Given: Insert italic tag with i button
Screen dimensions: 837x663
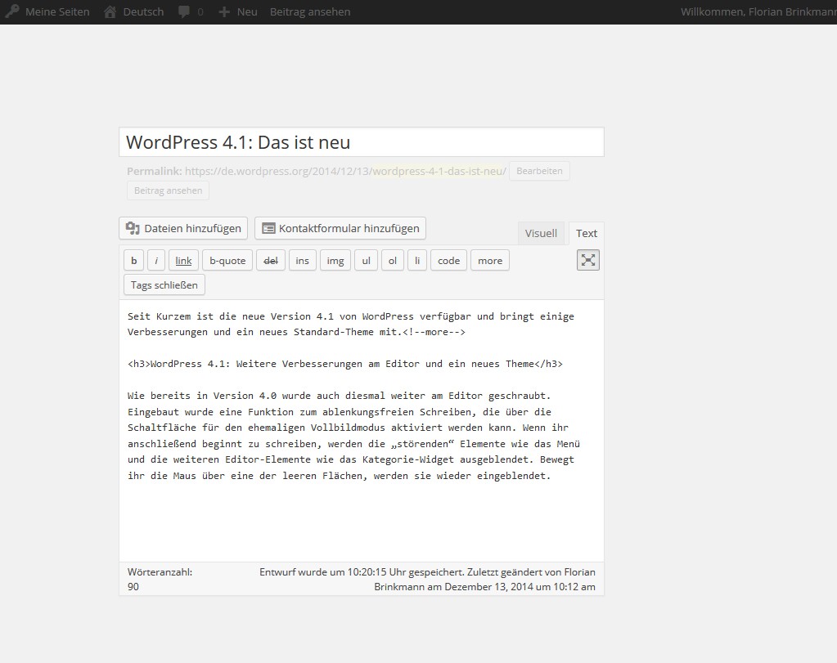Looking at the screenshot, I should (156, 260).
